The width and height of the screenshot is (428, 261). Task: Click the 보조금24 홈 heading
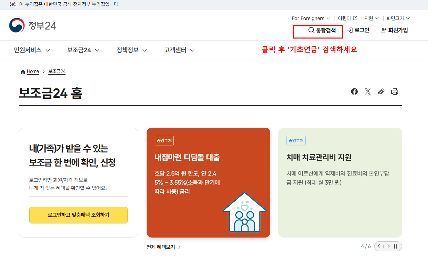(x=50, y=93)
